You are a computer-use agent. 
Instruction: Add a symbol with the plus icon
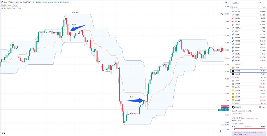256,3
